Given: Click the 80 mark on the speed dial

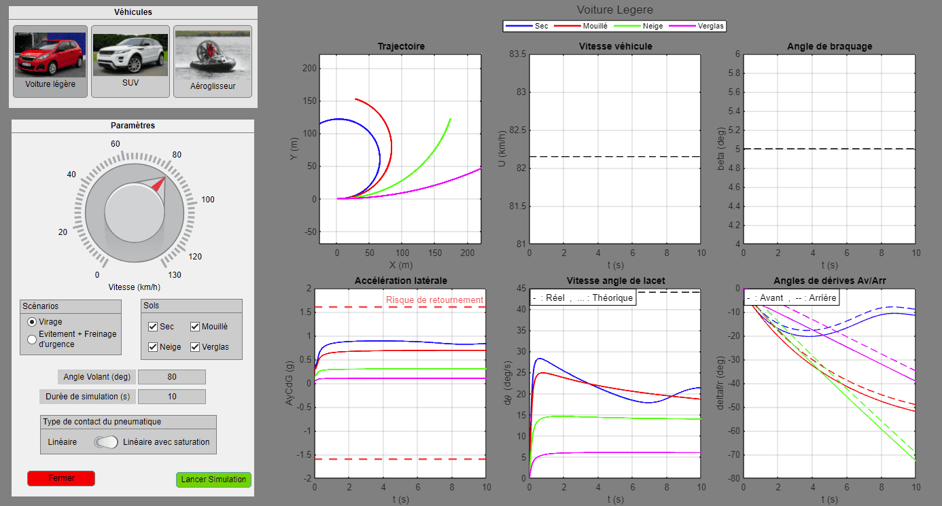Looking at the screenshot, I should pos(177,155).
